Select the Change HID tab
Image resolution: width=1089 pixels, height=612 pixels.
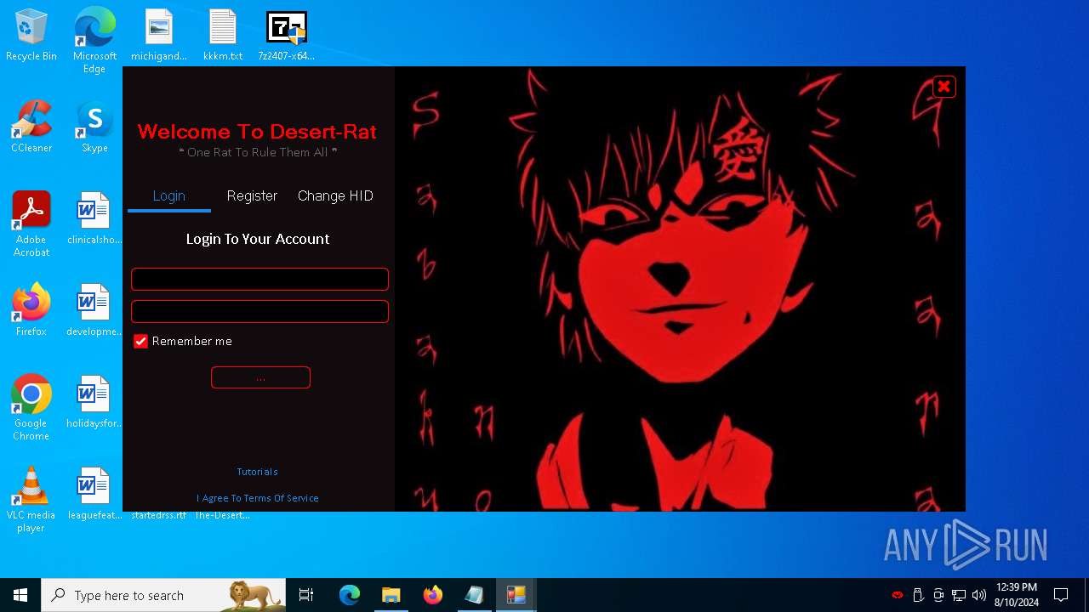335,196
